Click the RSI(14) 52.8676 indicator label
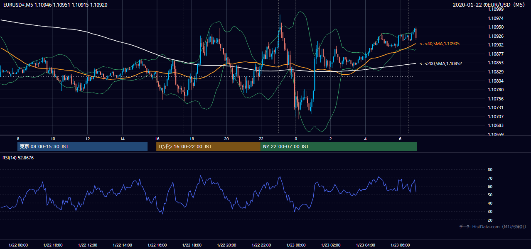 click(18, 158)
